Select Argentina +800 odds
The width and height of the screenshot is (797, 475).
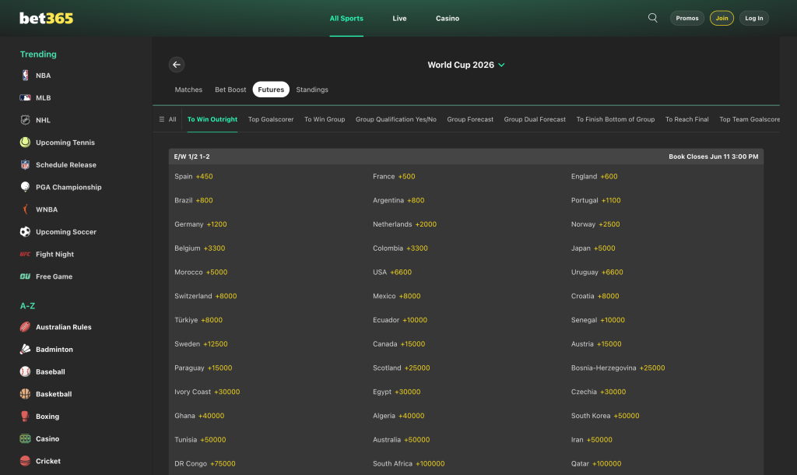pyautogui.click(x=398, y=200)
